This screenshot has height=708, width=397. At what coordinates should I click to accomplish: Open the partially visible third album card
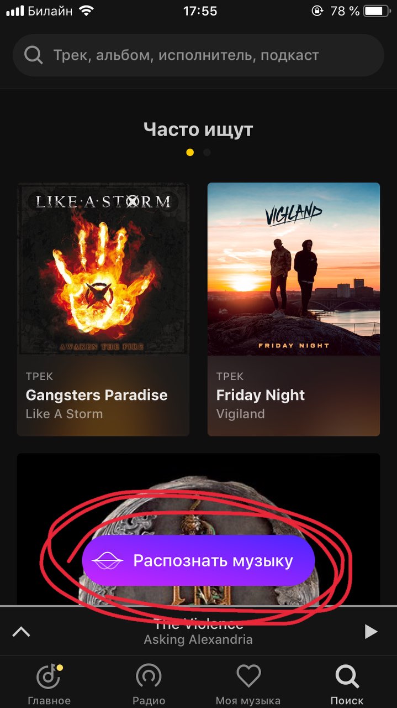[x=198, y=529]
